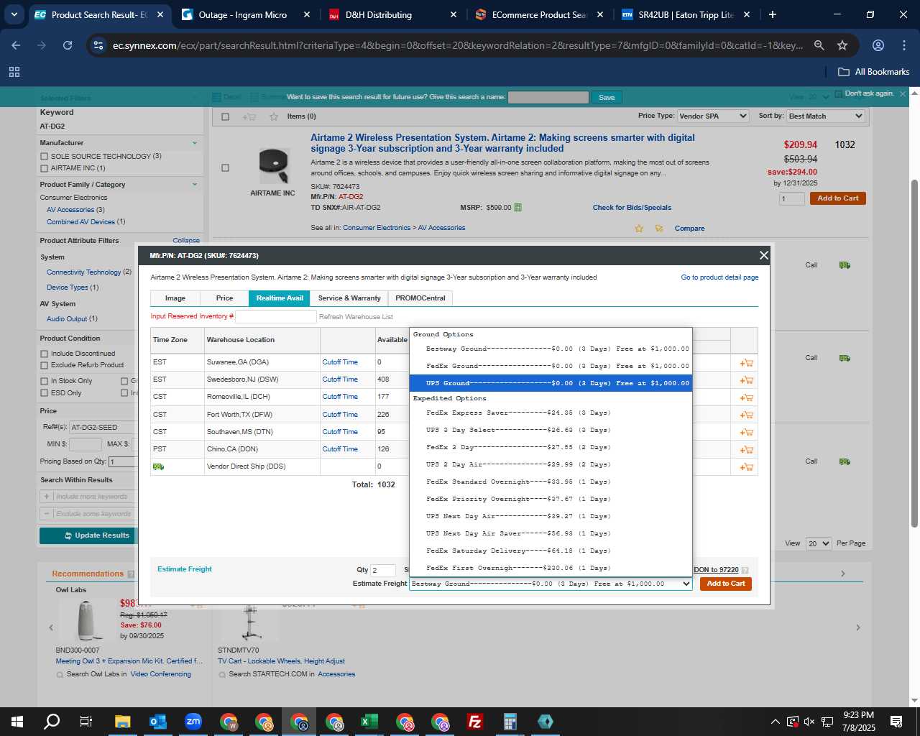Click Update Results button
The height and width of the screenshot is (736, 920).
[88, 535]
